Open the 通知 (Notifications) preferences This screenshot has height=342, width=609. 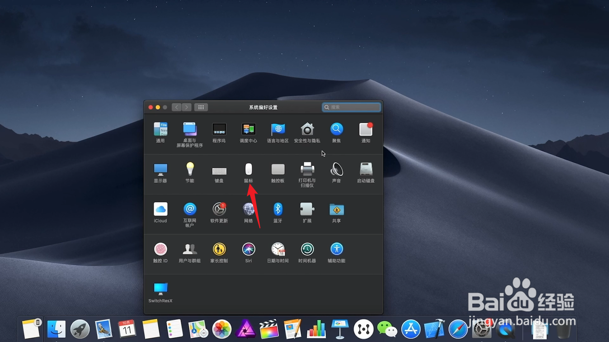[x=366, y=132]
